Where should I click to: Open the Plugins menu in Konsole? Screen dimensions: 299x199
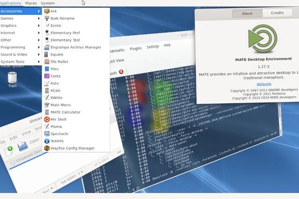[136, 49]
